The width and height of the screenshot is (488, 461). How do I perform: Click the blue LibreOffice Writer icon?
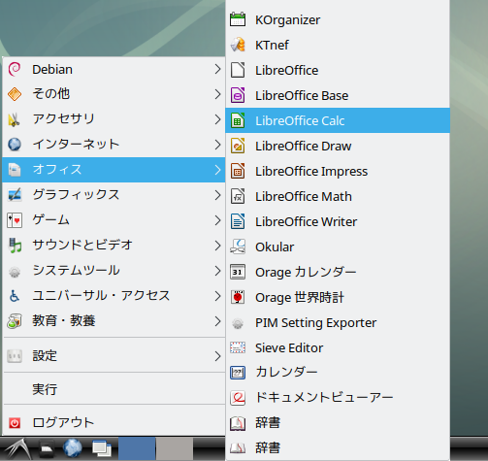coord(238,221)
